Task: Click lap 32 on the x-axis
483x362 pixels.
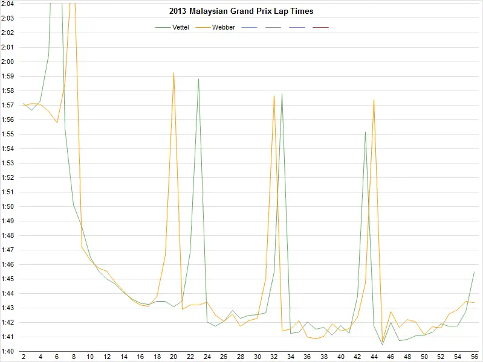Action: (x=274, y=357)
